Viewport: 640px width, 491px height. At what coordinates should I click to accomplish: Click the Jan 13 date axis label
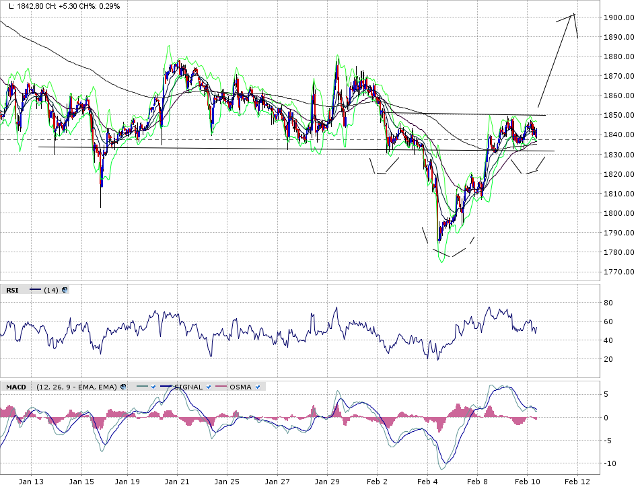point(31,482)
